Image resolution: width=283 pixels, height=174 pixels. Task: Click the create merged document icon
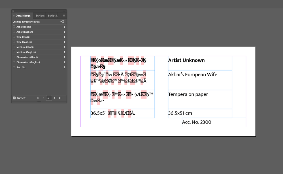pos(62,22)
